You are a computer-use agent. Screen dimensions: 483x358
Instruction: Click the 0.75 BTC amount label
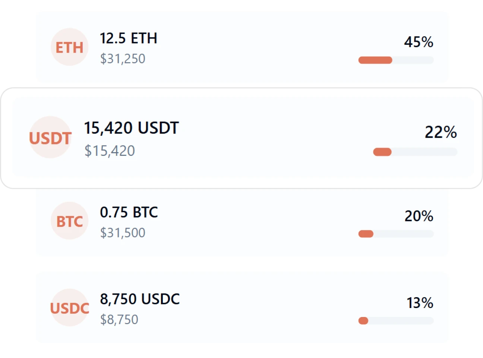129,213
